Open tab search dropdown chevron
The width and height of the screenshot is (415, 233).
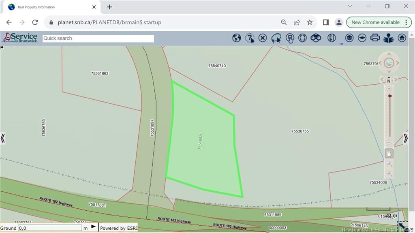(350, 6)
